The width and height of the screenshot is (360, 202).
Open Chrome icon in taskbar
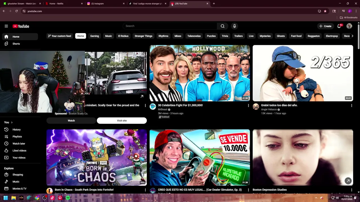pyautogui.click(x=37, y=198)
